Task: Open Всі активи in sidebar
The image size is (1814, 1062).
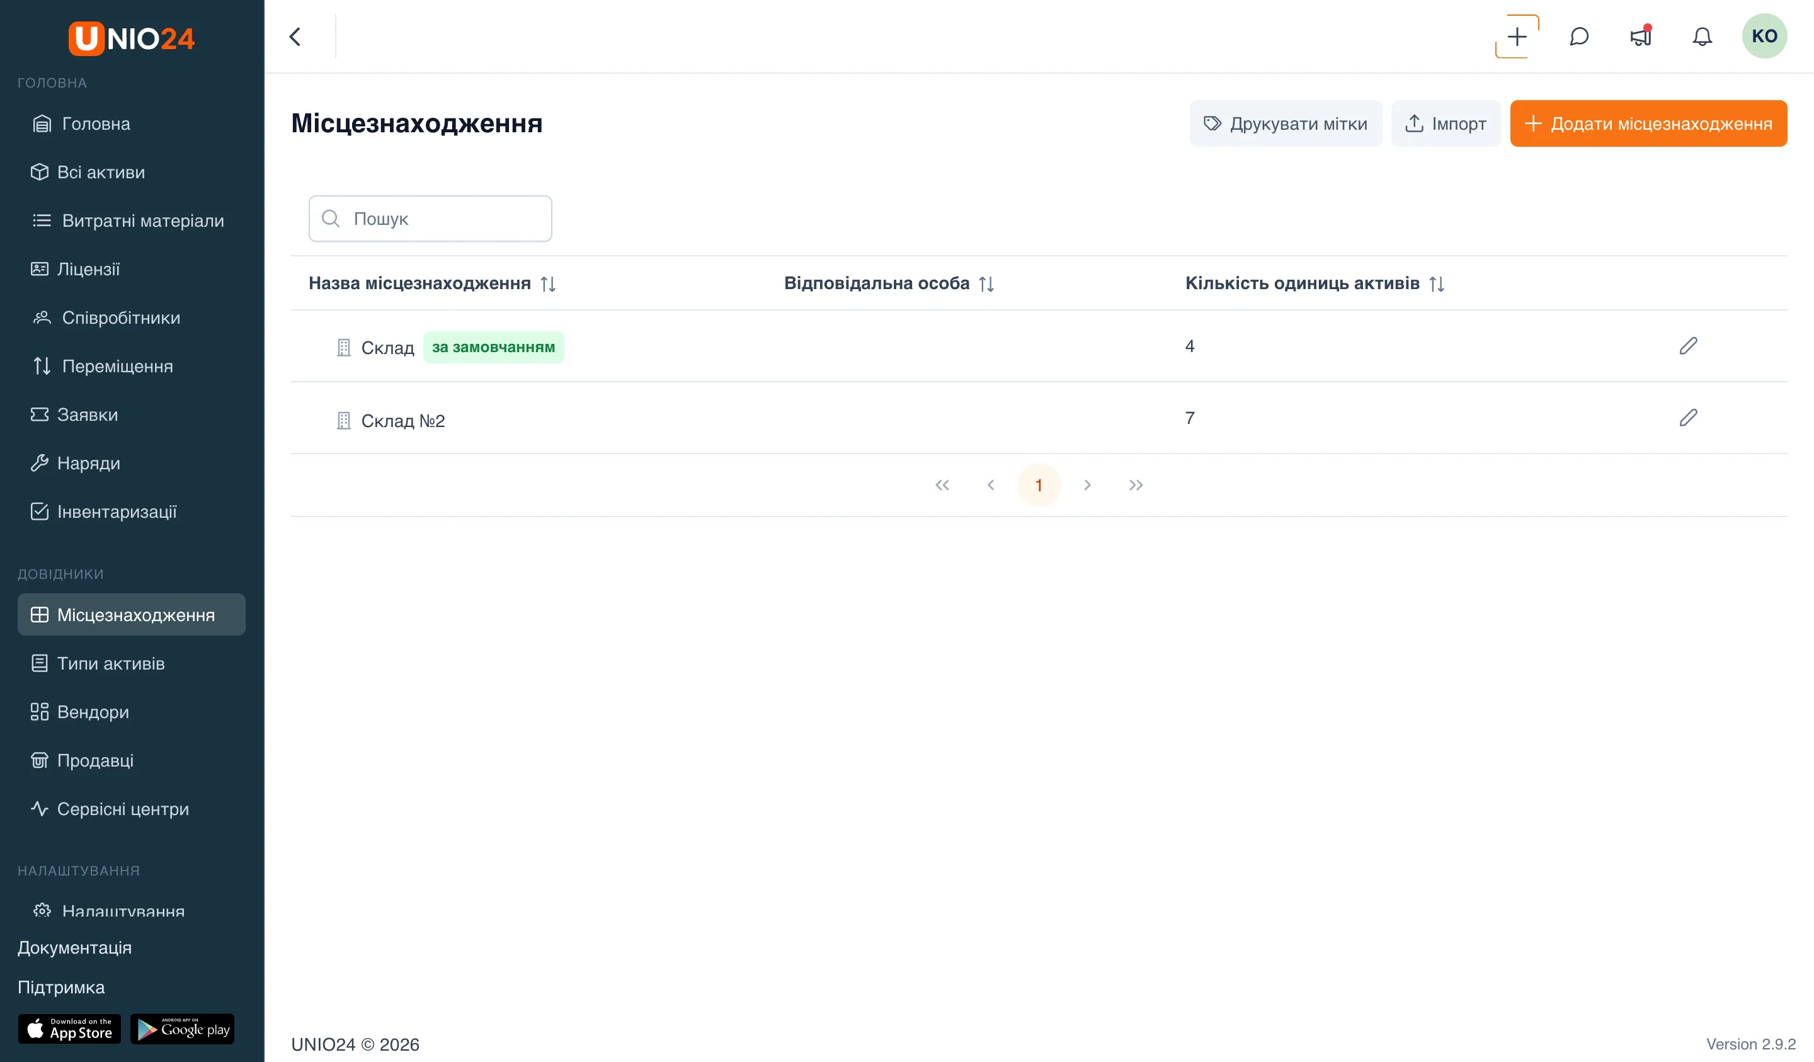Action: (x=132, y=172)
